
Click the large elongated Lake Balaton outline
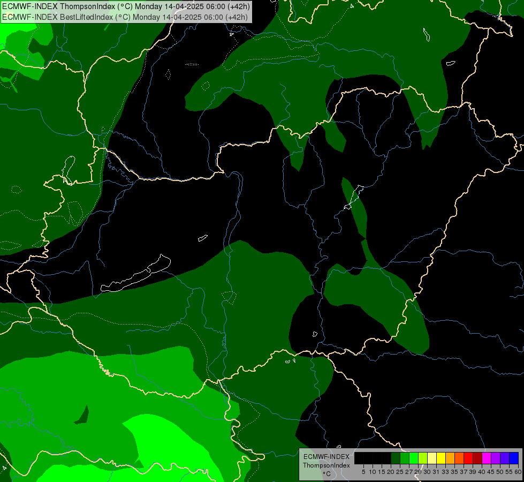[x=135, y=274]
